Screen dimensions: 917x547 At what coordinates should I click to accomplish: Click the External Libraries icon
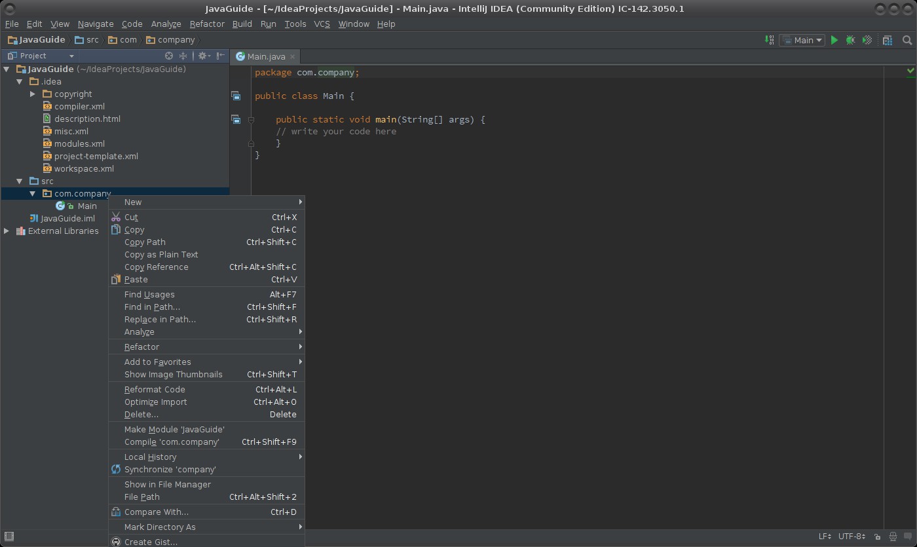pos(20,231)
